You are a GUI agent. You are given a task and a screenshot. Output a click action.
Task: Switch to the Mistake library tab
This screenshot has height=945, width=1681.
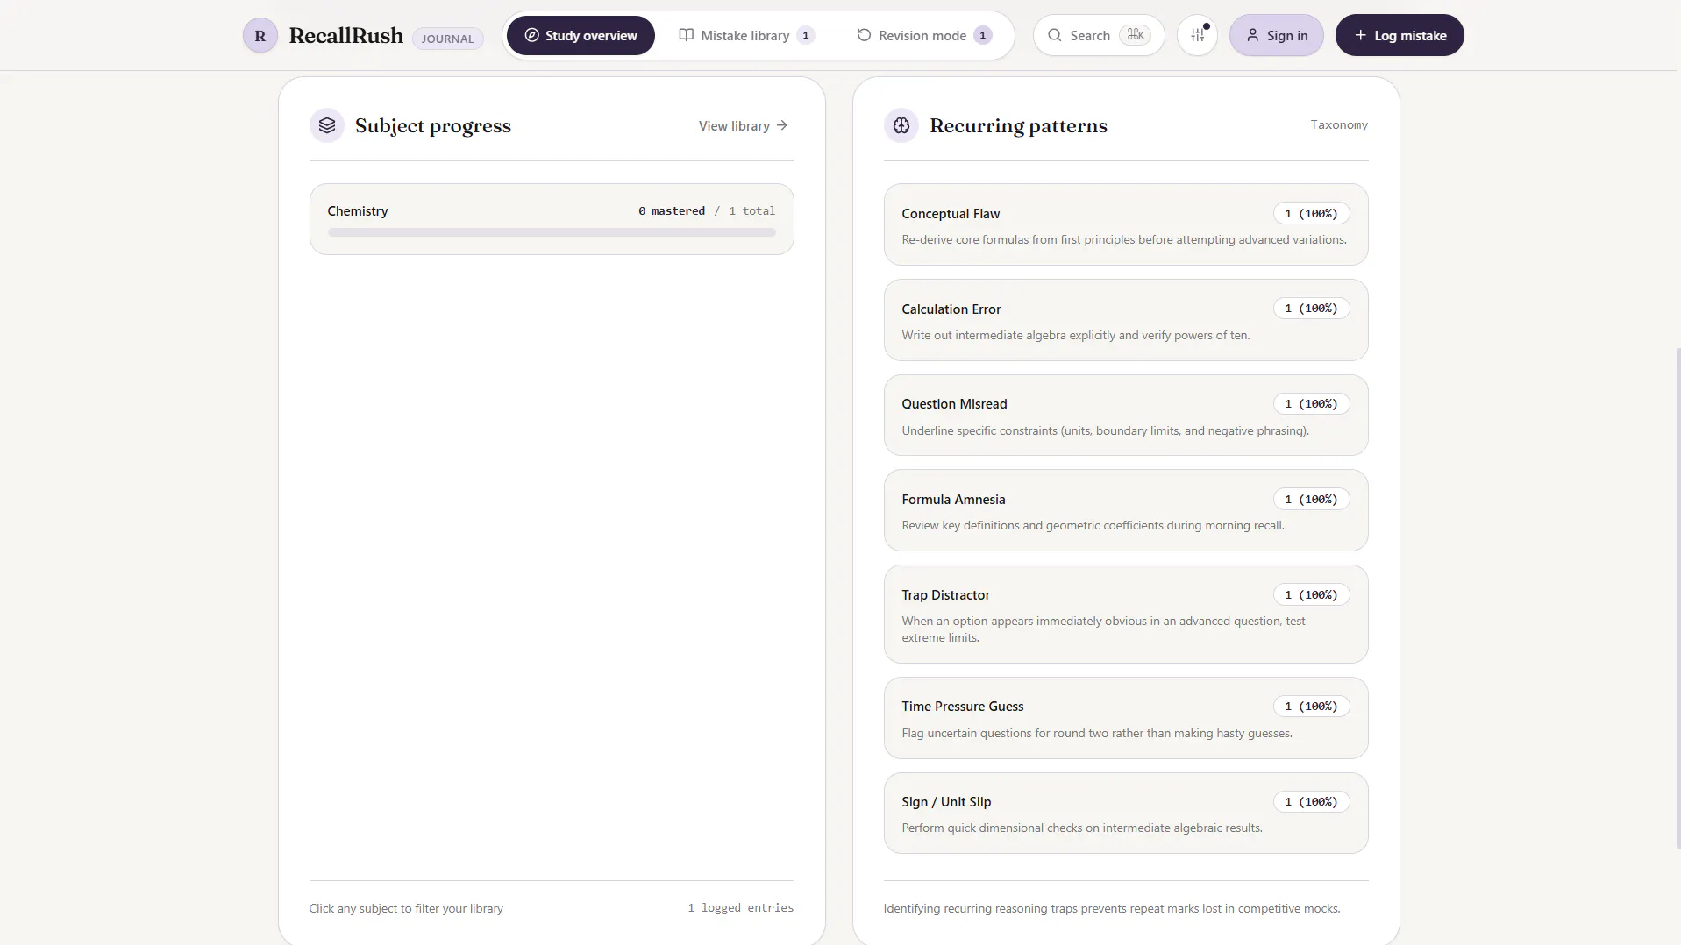(746, 36)
